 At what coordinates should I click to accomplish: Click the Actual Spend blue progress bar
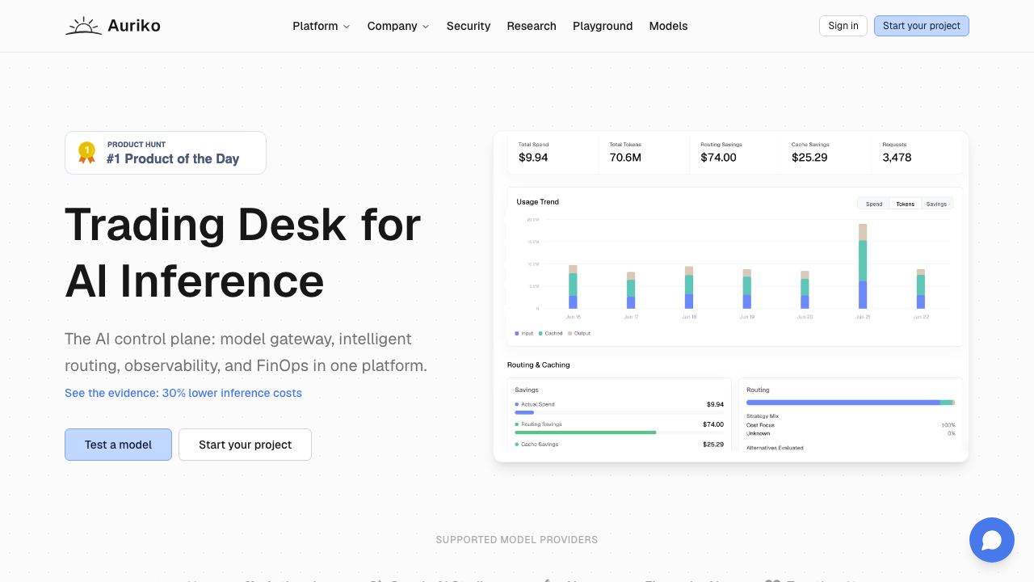[x=524, y=412]
